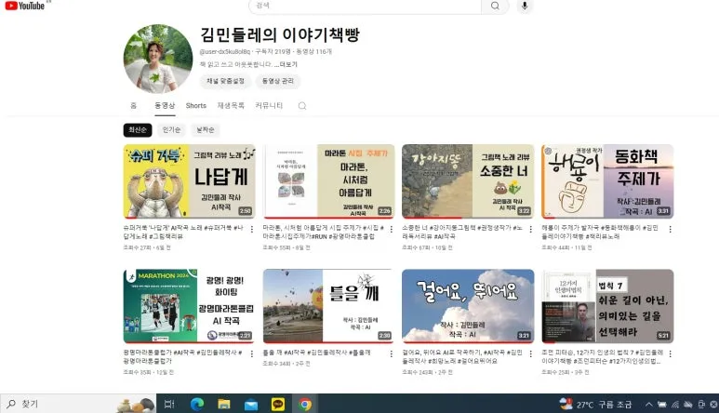Click the YouTube logo home icon
Viewport: 719px width, 413px height.
tap(25, 6)
